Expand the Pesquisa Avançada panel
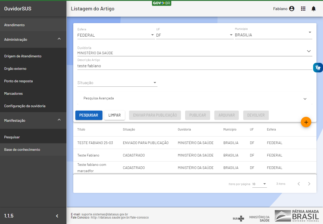Image resolution: width=323 pixels, height=224 pixels. pos(194,99)
